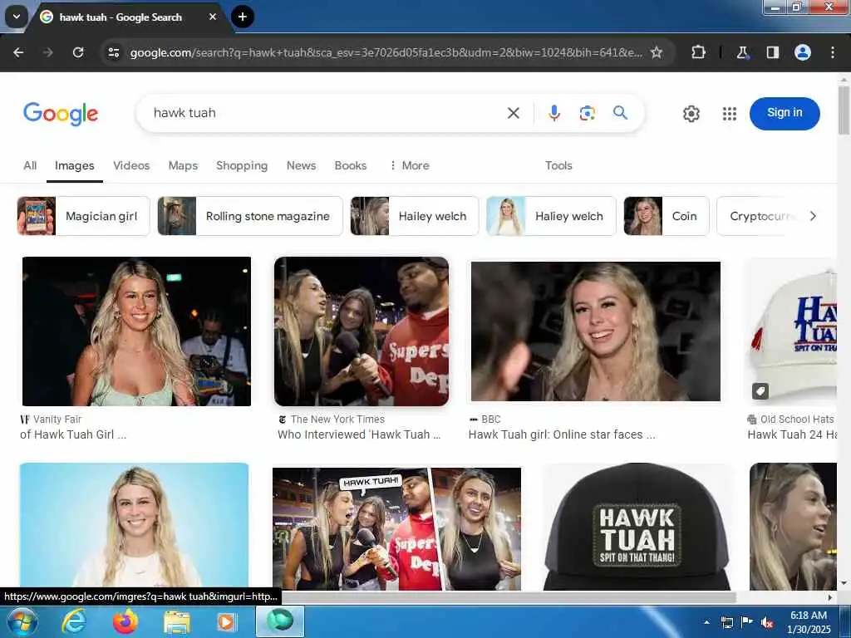The width and height of the screenshot is (851, 638).
Task: Open the HAWK TUAH! comic collage image
Action: click(x=396, y=529)
